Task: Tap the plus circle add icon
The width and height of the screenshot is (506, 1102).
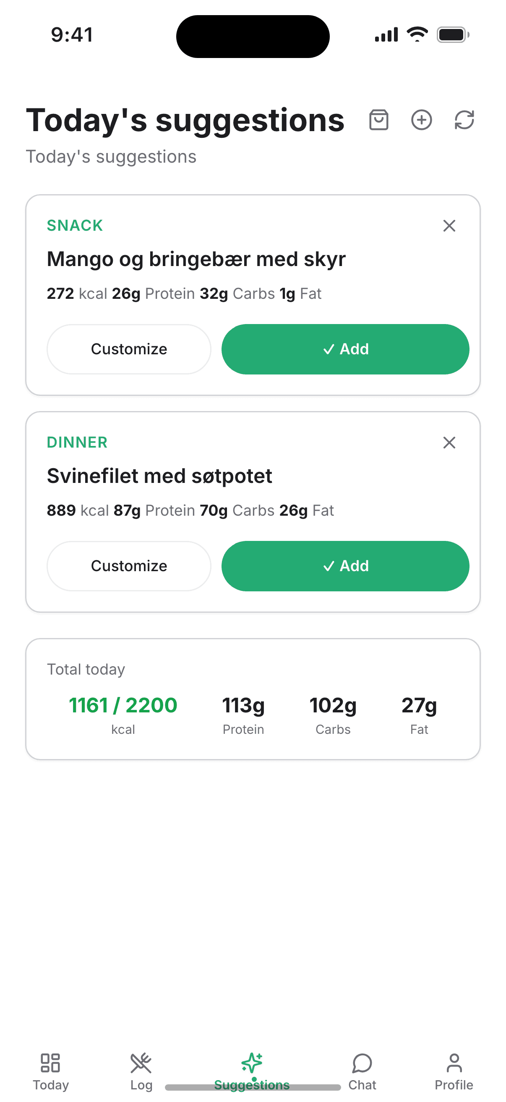Action: click(x=421, y=120)
